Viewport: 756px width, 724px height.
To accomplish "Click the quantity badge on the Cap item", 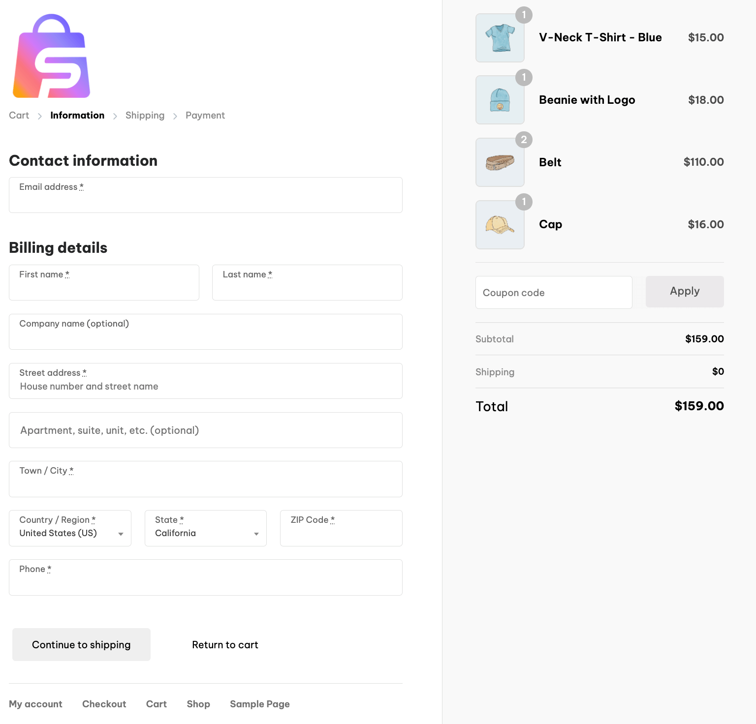I will (524, 202).
